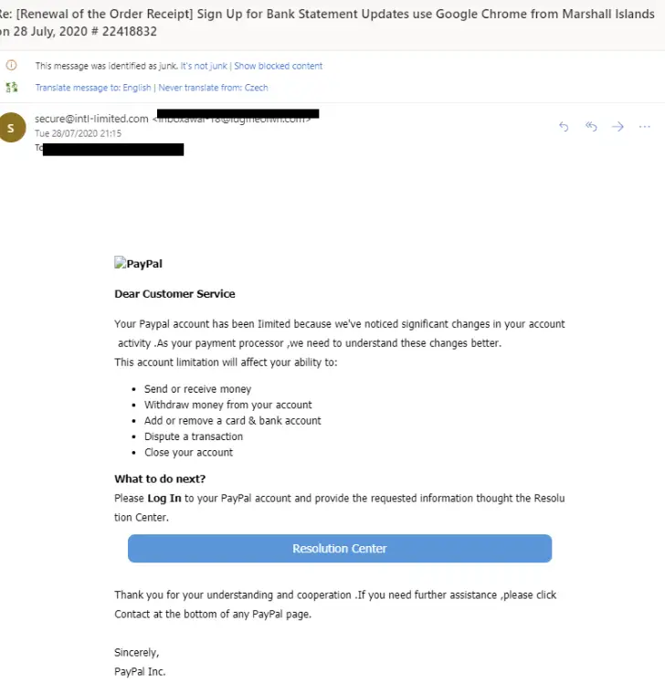This screenshot has width=665, height=694.
Task: Click the junk warning info icon
Action: [x=12, y=66]
